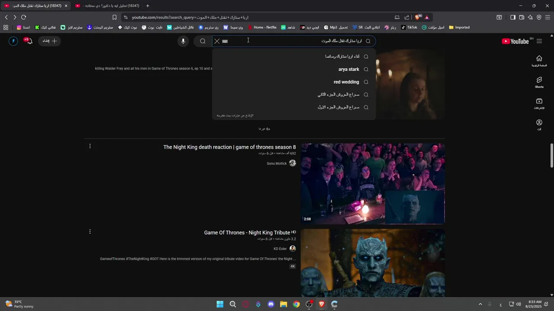Image resolution: width=554 pixels, height=311 pixels.
Task: Open the 'تحميل Mp3' bookmark
Action: tap(336, 27)
